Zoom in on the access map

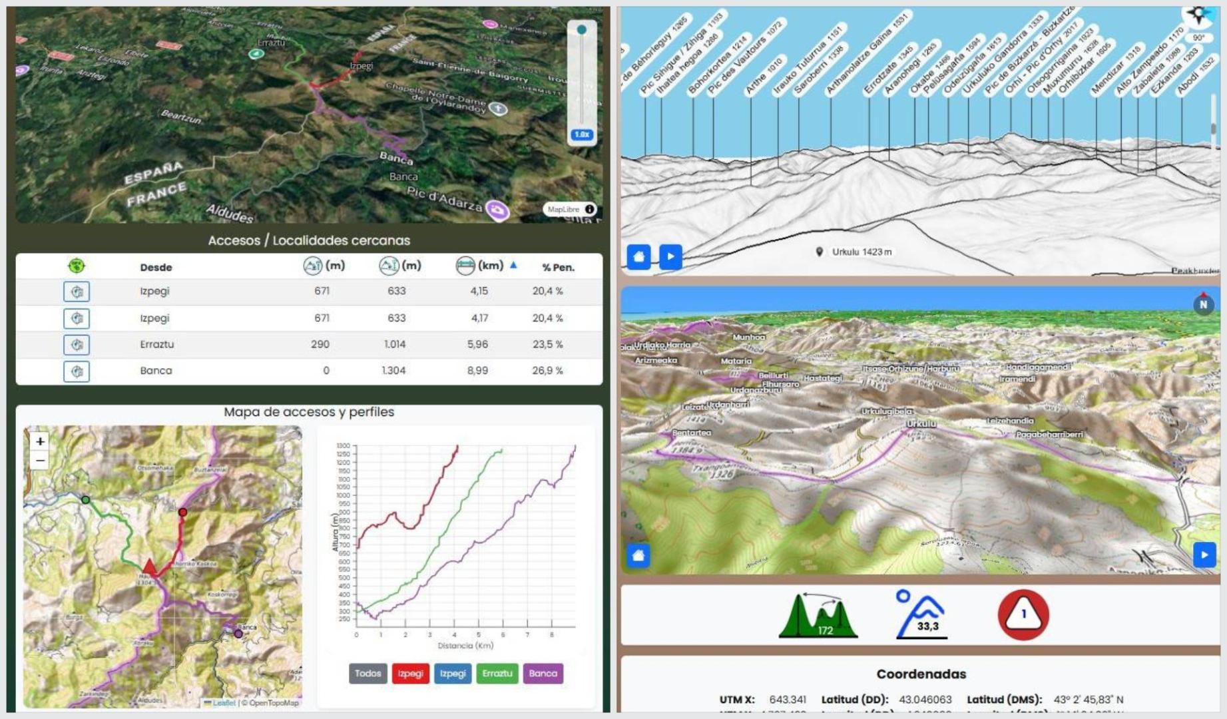click(x=40, y=441)
